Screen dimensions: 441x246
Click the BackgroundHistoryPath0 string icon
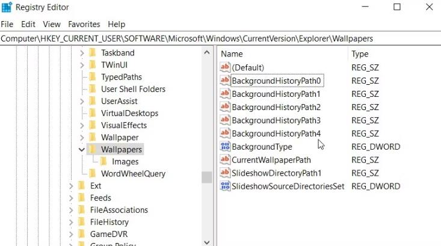pyautogui.click(x=225, y=81)
